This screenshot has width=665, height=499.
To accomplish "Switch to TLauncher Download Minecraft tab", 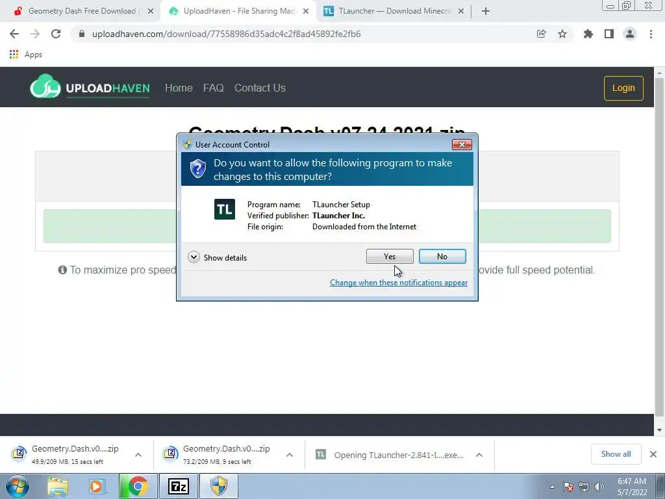I will coord(394,11).
